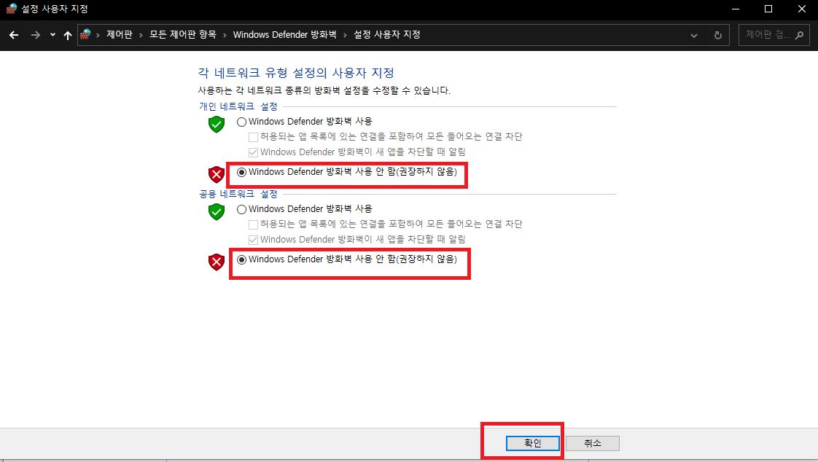Click the Control Panel address bar icon

pos(85,34)
